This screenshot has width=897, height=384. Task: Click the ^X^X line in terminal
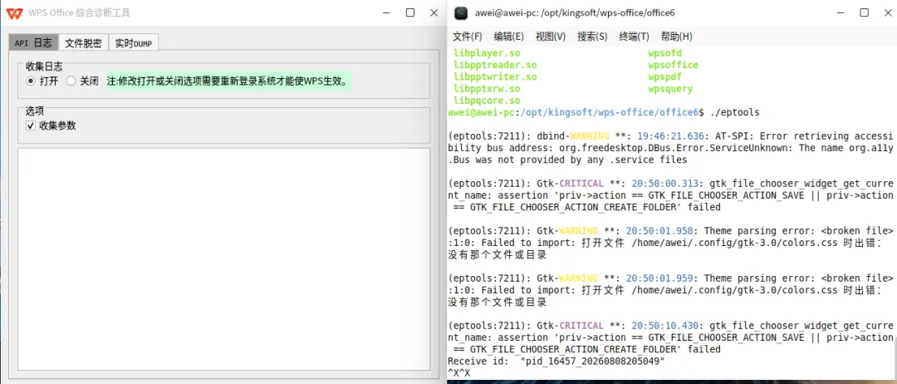458,373
